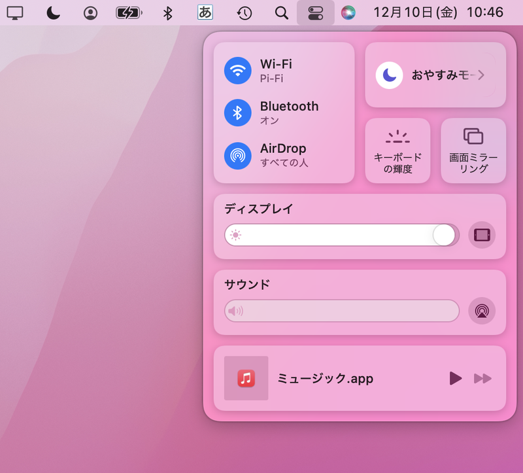The image size is (523, 473).
Task: Click the Bluetooth icon in the menu bar
Action: (167, 12)
